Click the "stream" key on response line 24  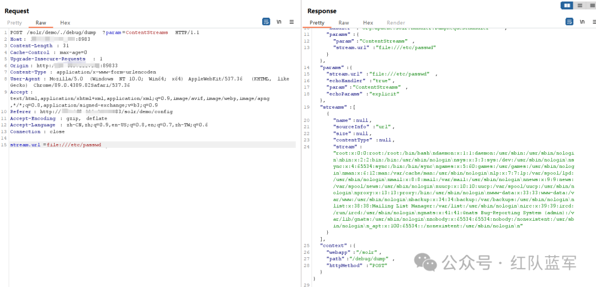[x=345, y=146]
